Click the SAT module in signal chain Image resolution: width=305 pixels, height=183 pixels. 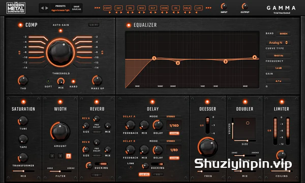pos(118,8)
